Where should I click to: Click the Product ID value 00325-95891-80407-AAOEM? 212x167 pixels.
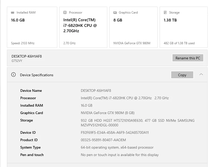tap(103, 140)
